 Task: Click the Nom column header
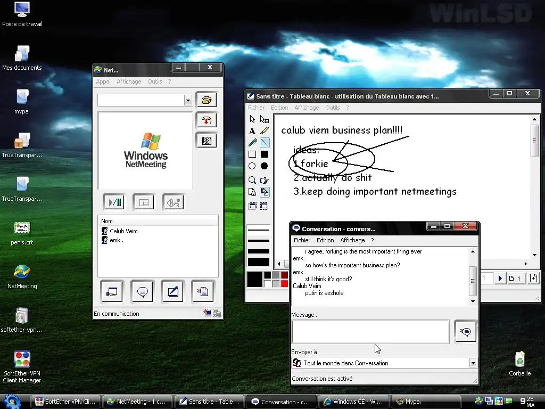click(158, 221)
